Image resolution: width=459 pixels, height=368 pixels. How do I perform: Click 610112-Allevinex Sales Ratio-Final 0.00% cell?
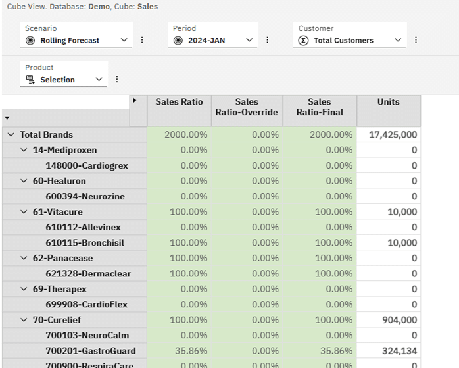point(320,227)
